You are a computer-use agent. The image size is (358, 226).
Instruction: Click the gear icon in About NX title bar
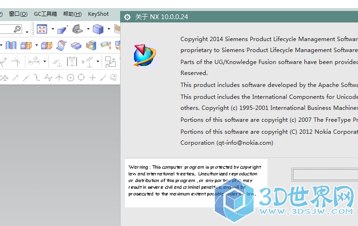coord(127,17)
